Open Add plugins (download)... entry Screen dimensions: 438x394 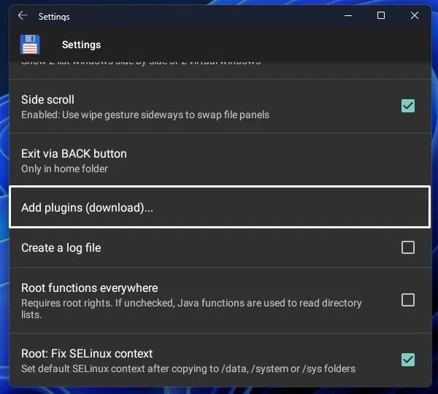[x=220, y=207]
